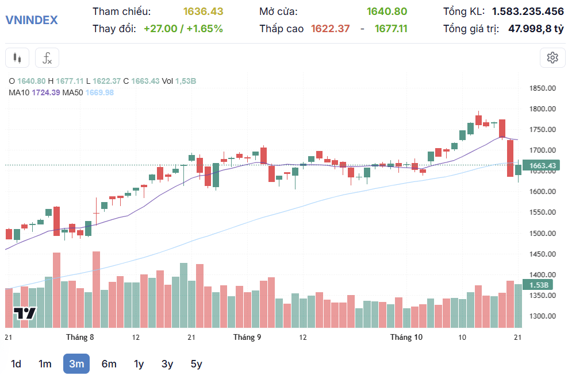The image size is (568, 376).
Task: Click the Tháng 9 date axis label
Action: point(247,338)
